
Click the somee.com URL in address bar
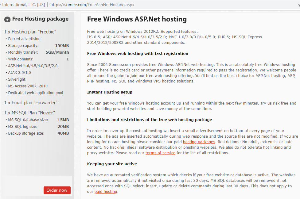(92, 5)
